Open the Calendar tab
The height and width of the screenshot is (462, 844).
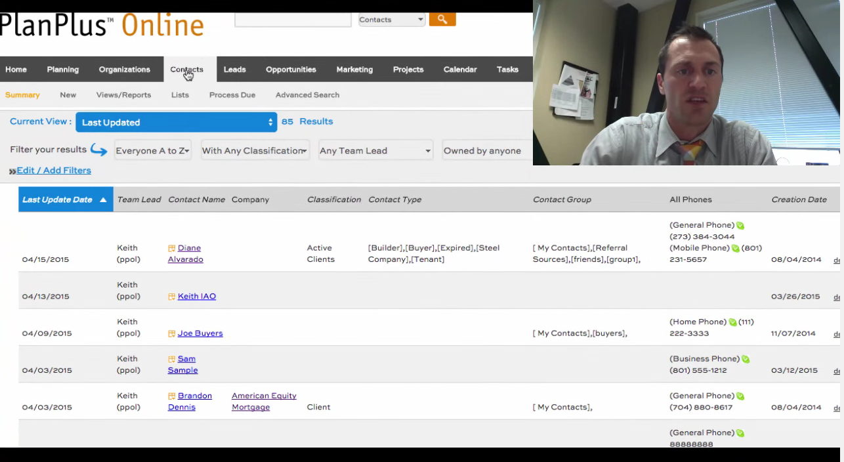(460, 70)
